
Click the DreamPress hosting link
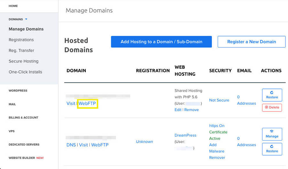(x=185, y=135)
